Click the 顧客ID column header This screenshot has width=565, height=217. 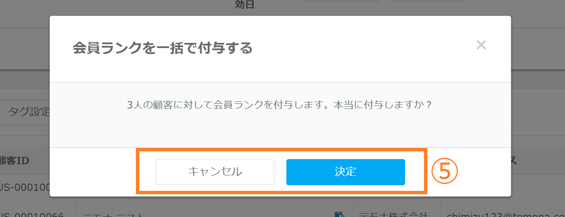[x=15, y=161]
